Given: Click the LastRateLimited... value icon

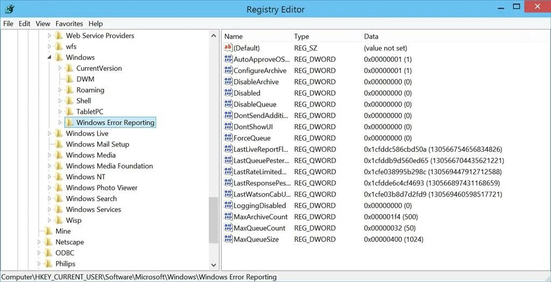Looking at the screenshot, I should [x=228, y=172].
